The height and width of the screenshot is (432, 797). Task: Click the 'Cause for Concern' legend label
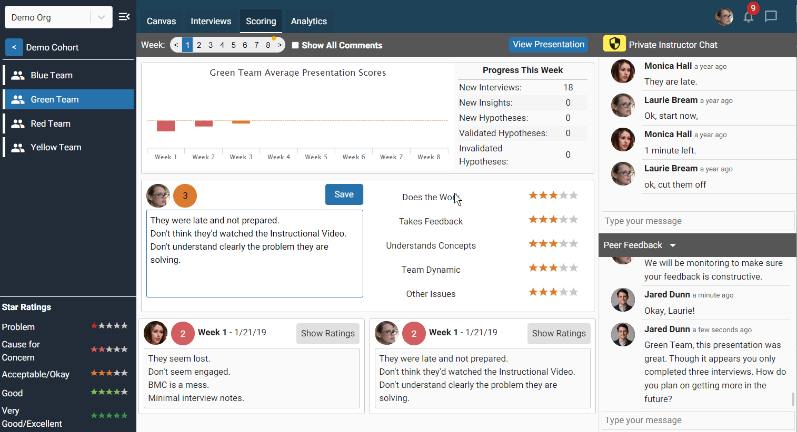coord(21,351)
